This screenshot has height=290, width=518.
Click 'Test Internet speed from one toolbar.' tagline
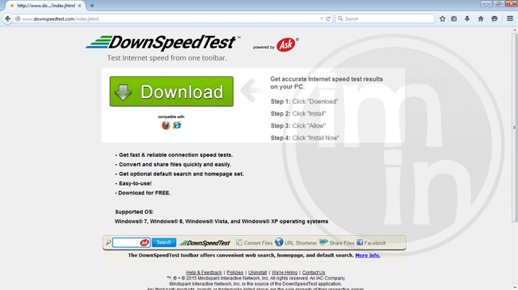[167, 58]
